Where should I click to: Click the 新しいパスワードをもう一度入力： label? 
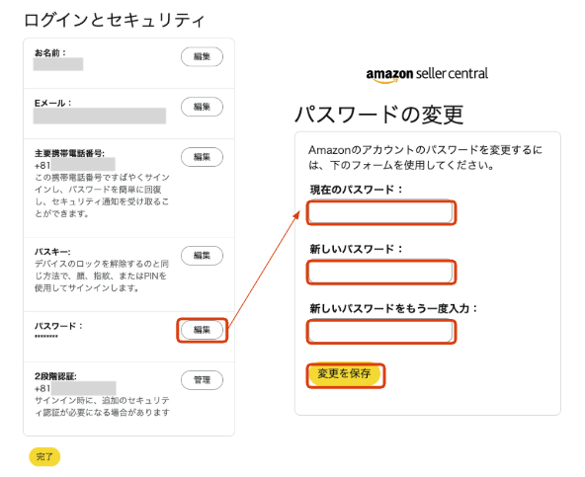click(x=393, y=308)
